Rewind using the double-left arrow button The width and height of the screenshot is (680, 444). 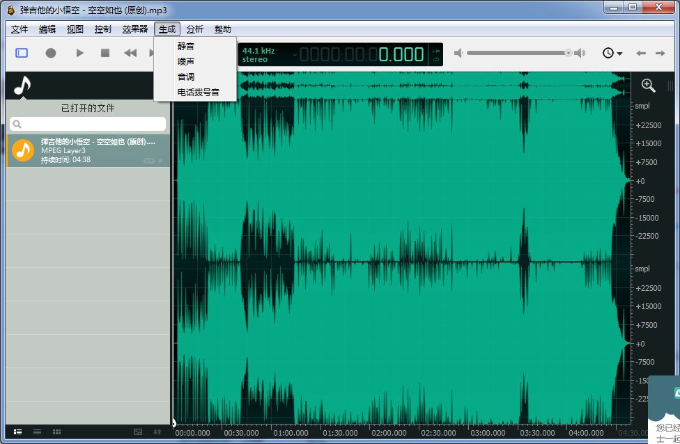(x=130, y=53)
